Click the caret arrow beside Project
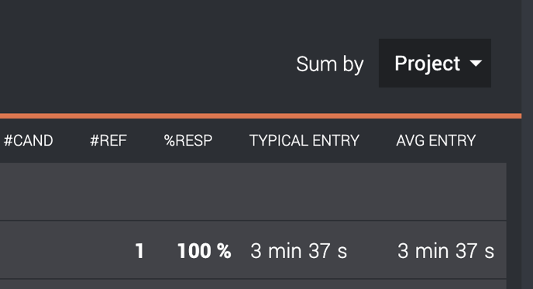Screen dimensions: 533x289 (x=476, y=64)
